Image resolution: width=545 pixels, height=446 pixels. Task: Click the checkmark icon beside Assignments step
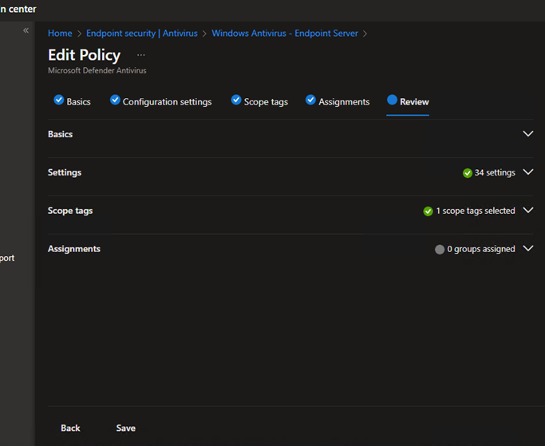pos(310,101)
